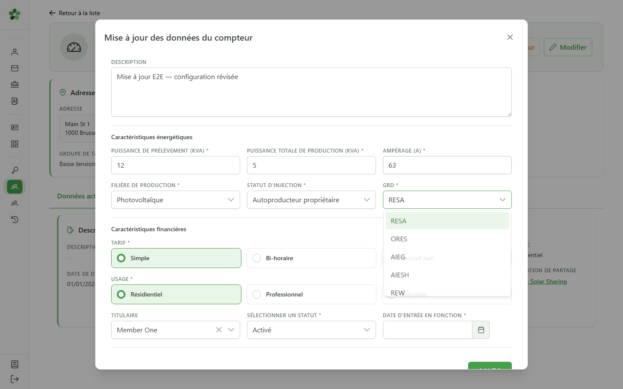
Task: Go back via Retour à la liste
Action: 74,13
